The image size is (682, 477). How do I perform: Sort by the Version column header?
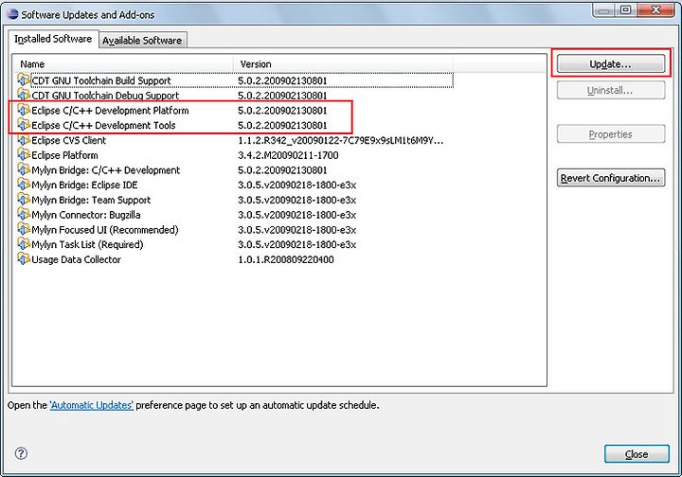coord(343,63)
